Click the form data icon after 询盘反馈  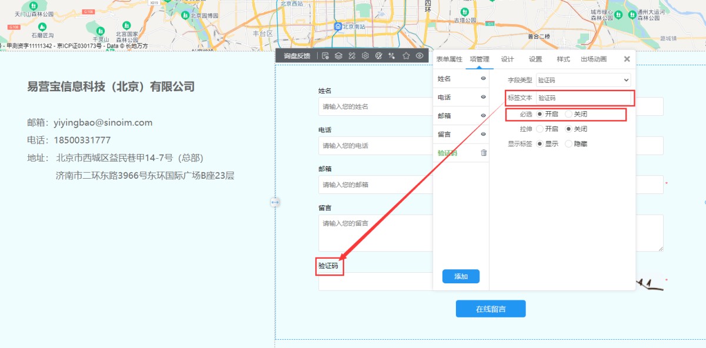point(325,56)
